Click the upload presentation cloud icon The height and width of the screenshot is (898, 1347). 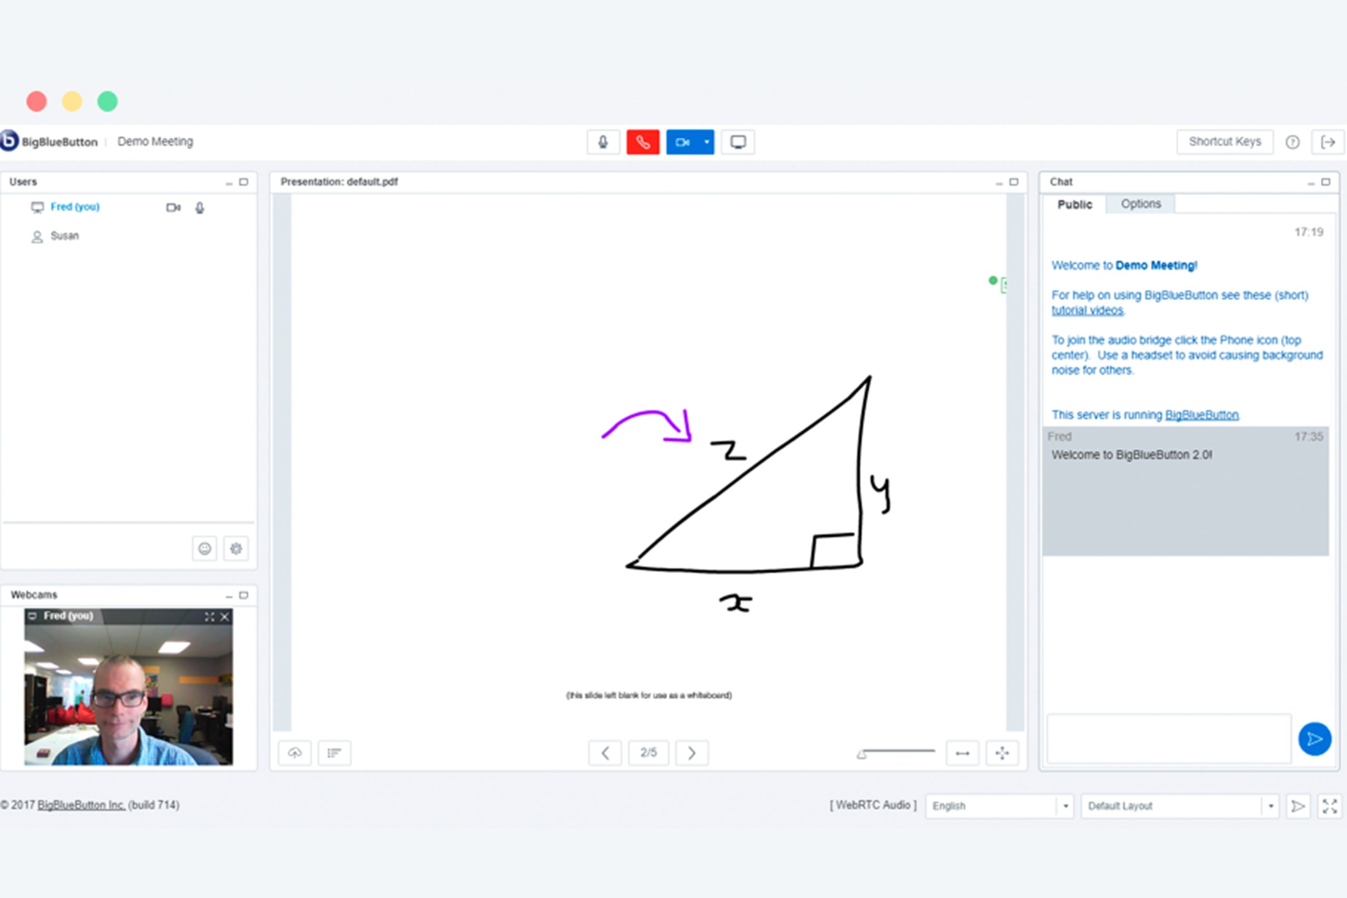294,752
